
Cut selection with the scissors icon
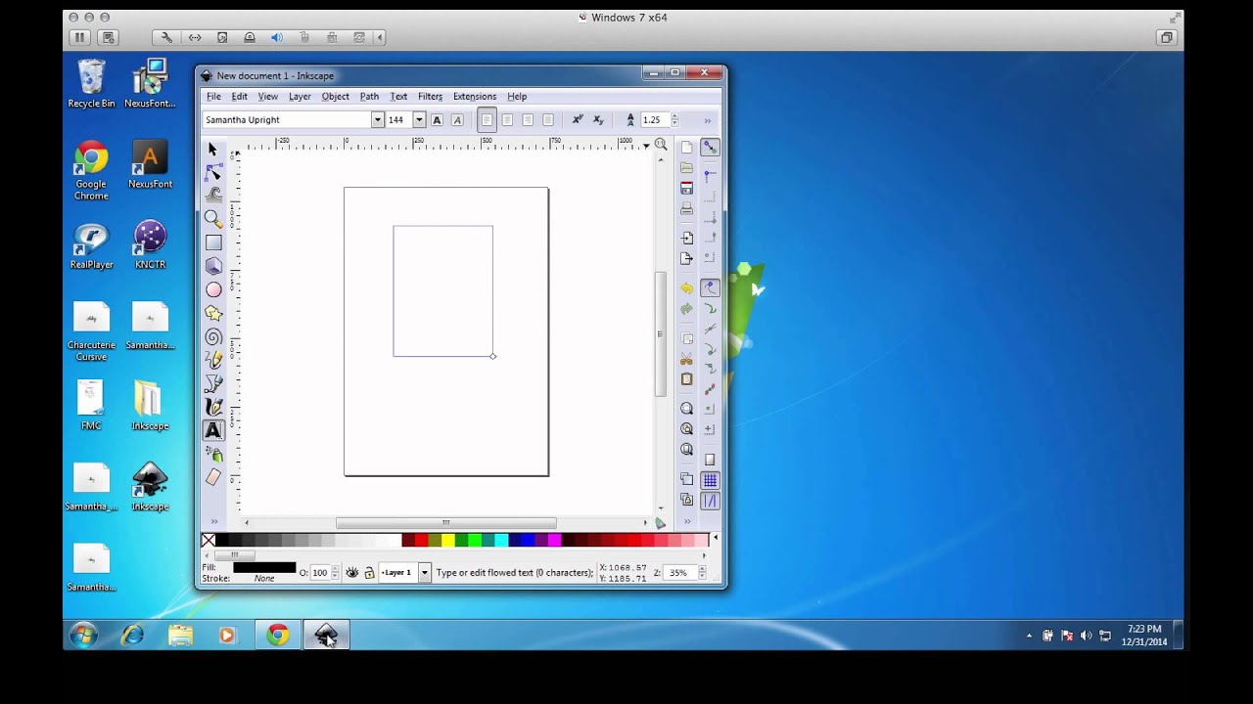pos(686,359)
